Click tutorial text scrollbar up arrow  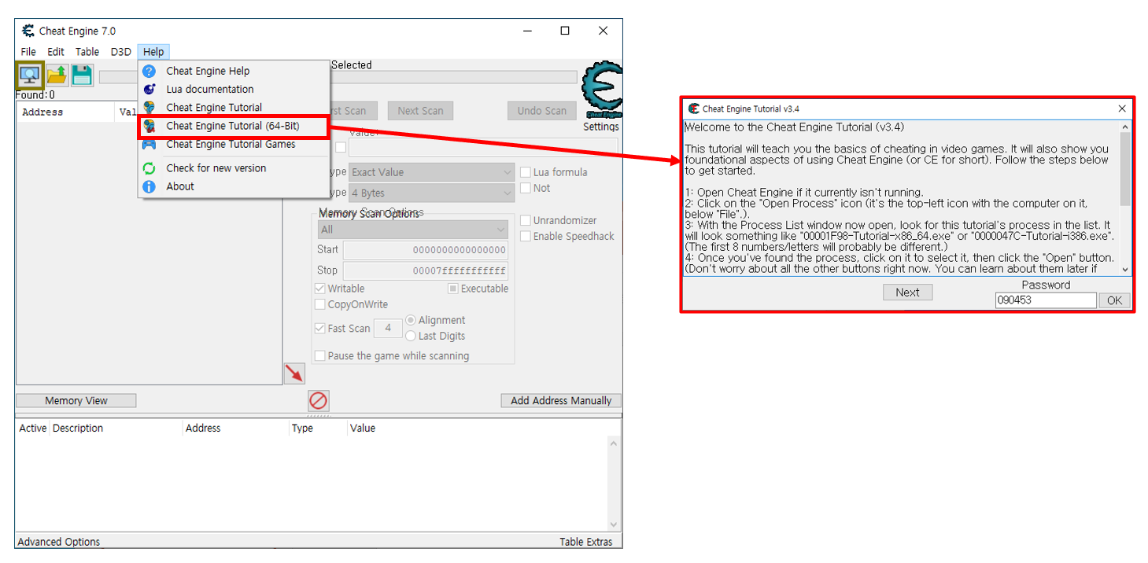pyautogui.click(x=1124, y=127)
